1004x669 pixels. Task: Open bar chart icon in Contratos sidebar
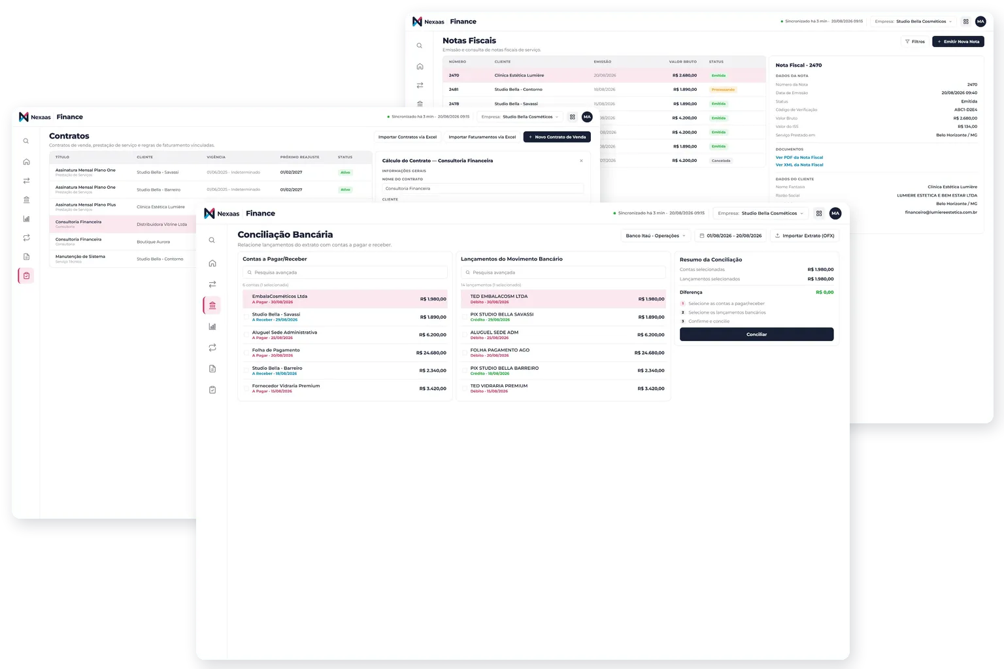coord(26,219)
